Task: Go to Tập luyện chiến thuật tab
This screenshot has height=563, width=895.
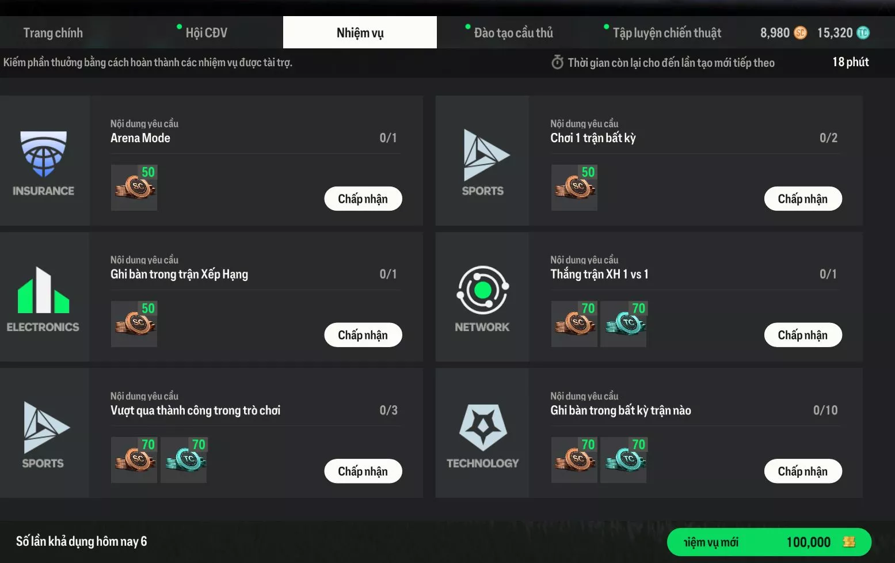Action: (667, 33)
